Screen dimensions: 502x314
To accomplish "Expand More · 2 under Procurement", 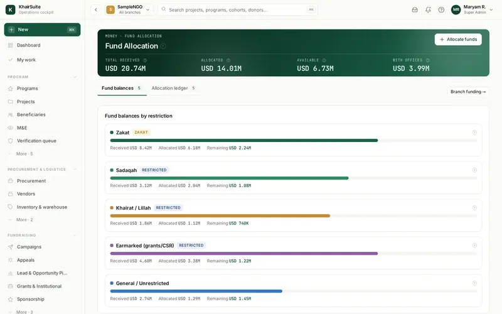I will [24, 220].
